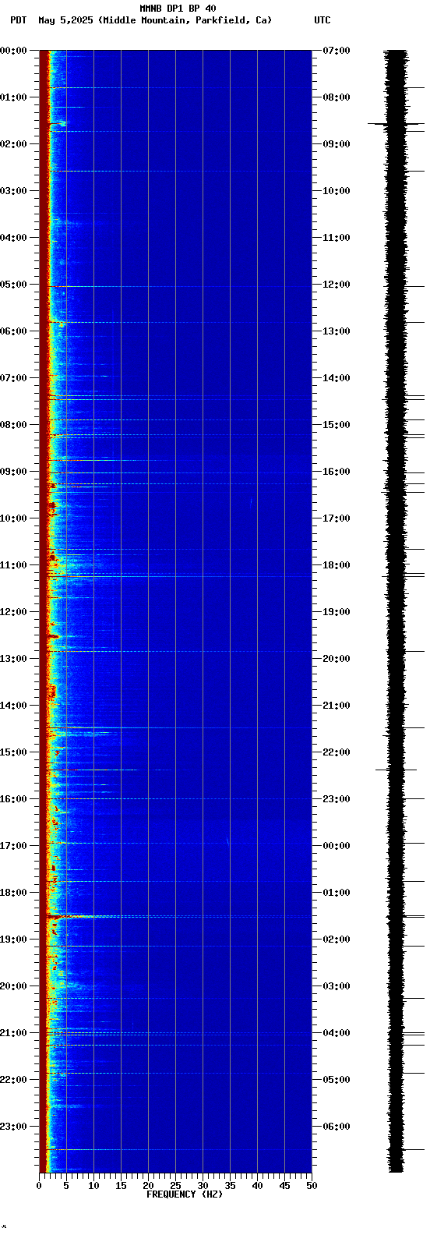Viewport: 430px width, 1235px height.
Task: Click the UTC time label 01:00
Action: tap(337, 893)
